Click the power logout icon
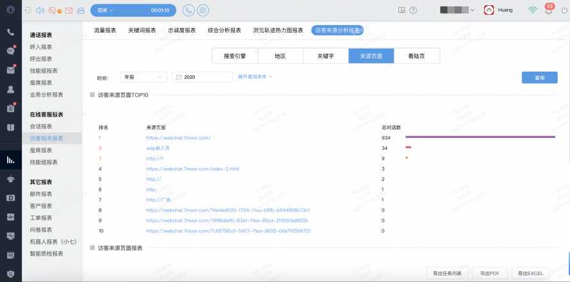The width and height of the screenshot is (570, 282). point(564,10)
